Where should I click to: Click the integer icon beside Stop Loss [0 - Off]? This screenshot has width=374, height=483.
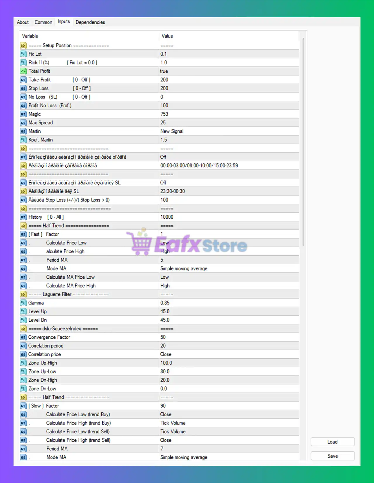point(23,88)
